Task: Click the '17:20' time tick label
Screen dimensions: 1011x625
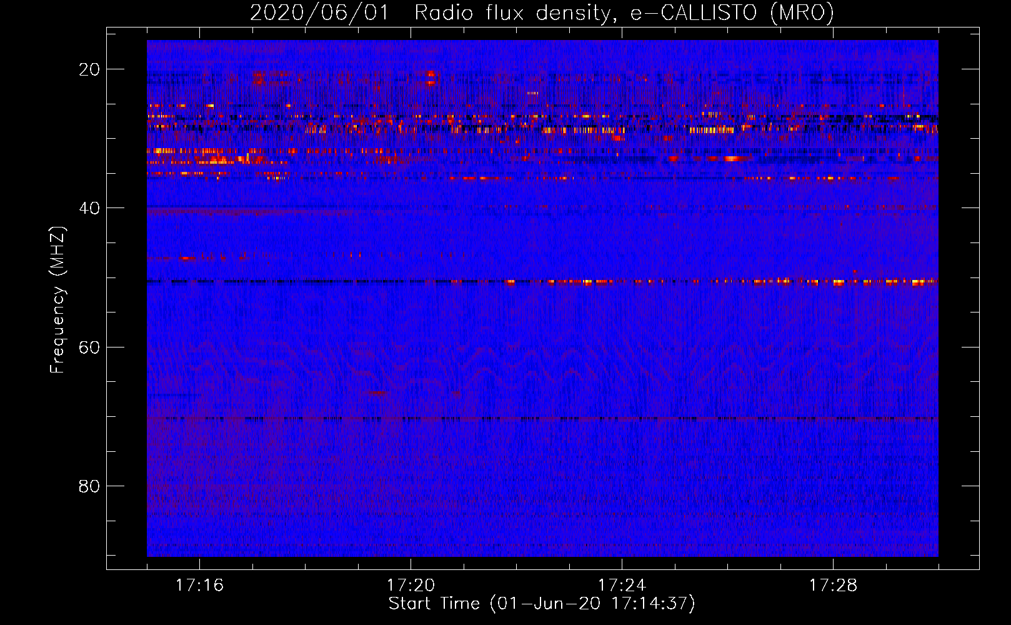Action: [411, 586]
